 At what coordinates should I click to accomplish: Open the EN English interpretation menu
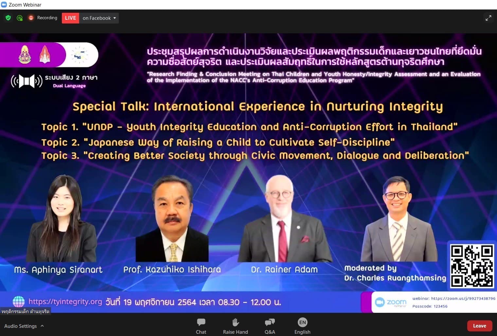[x=302, y=326]
